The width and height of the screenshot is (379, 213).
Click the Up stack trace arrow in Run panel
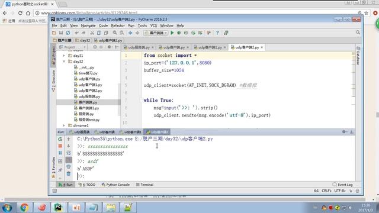69,139
